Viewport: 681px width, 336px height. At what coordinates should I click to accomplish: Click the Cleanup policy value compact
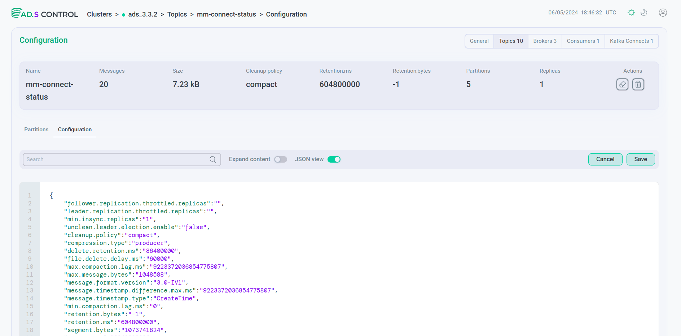(x=262, y=85)
